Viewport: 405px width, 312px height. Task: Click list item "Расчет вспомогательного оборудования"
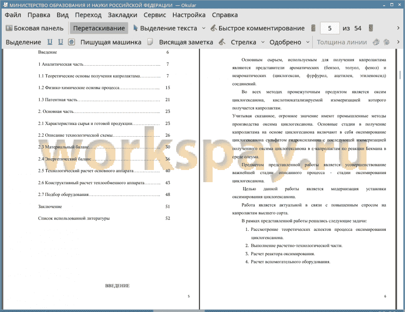pos(290,262)
